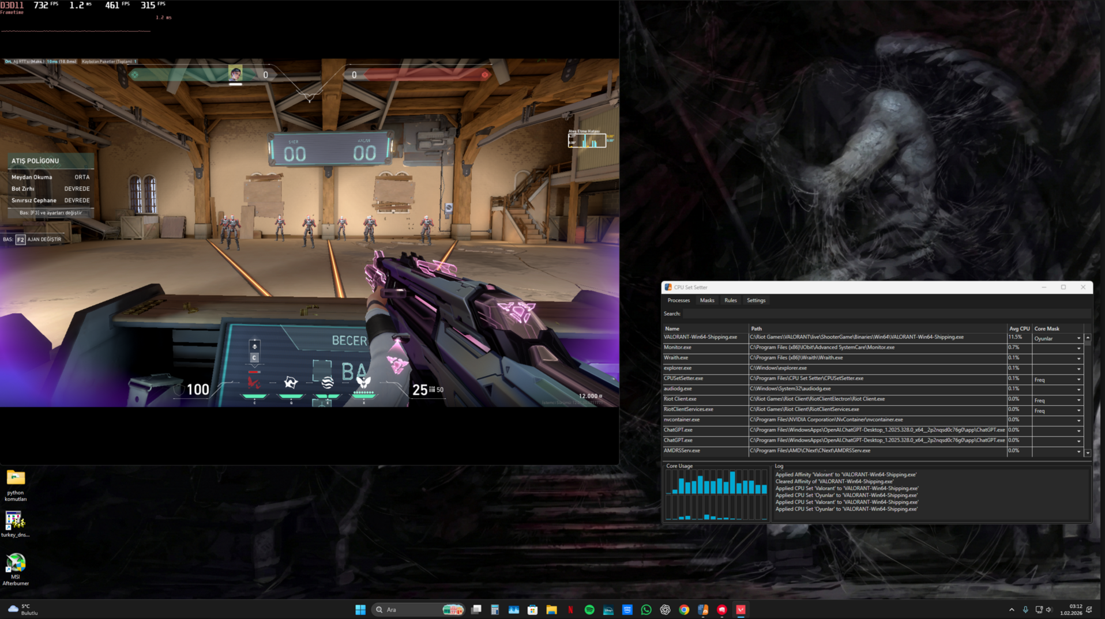Open the Processes tab

point(678,300)
